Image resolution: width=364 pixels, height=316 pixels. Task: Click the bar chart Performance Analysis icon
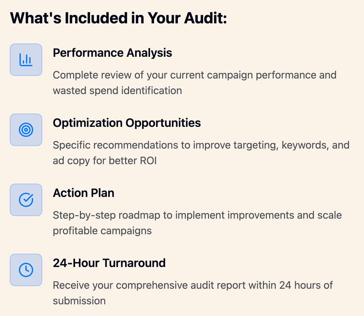(26, 60)
